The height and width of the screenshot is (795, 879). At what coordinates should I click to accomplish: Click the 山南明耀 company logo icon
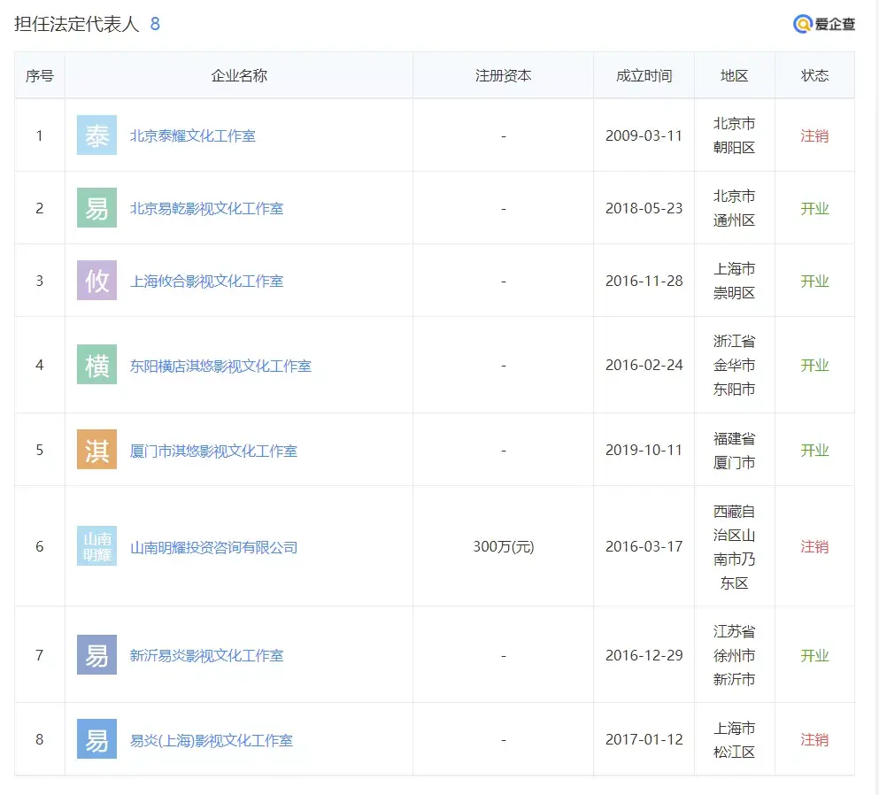tap(96, 546)
